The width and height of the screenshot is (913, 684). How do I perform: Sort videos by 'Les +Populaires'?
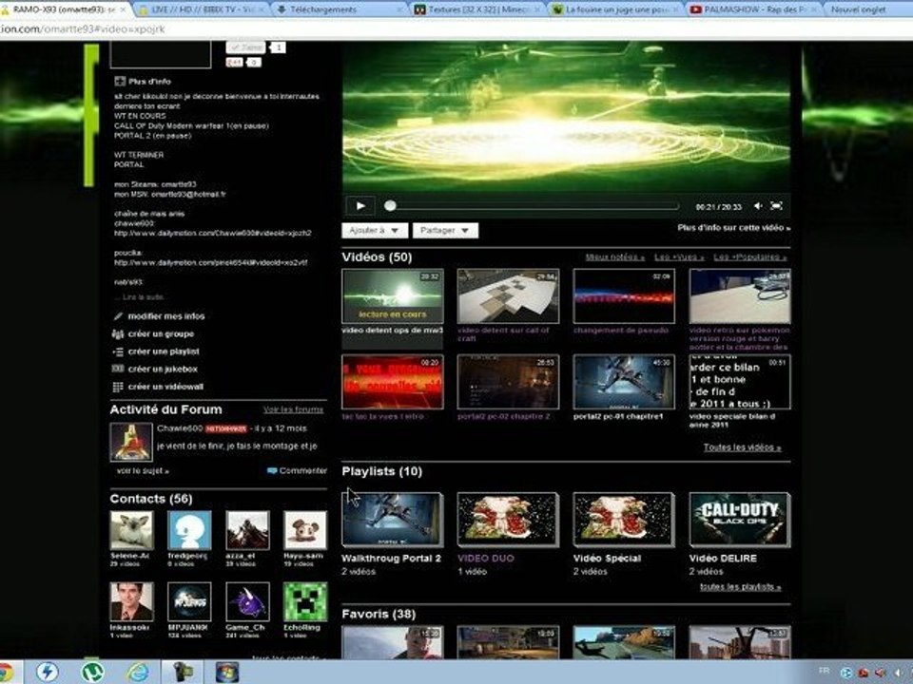[750, 257]
